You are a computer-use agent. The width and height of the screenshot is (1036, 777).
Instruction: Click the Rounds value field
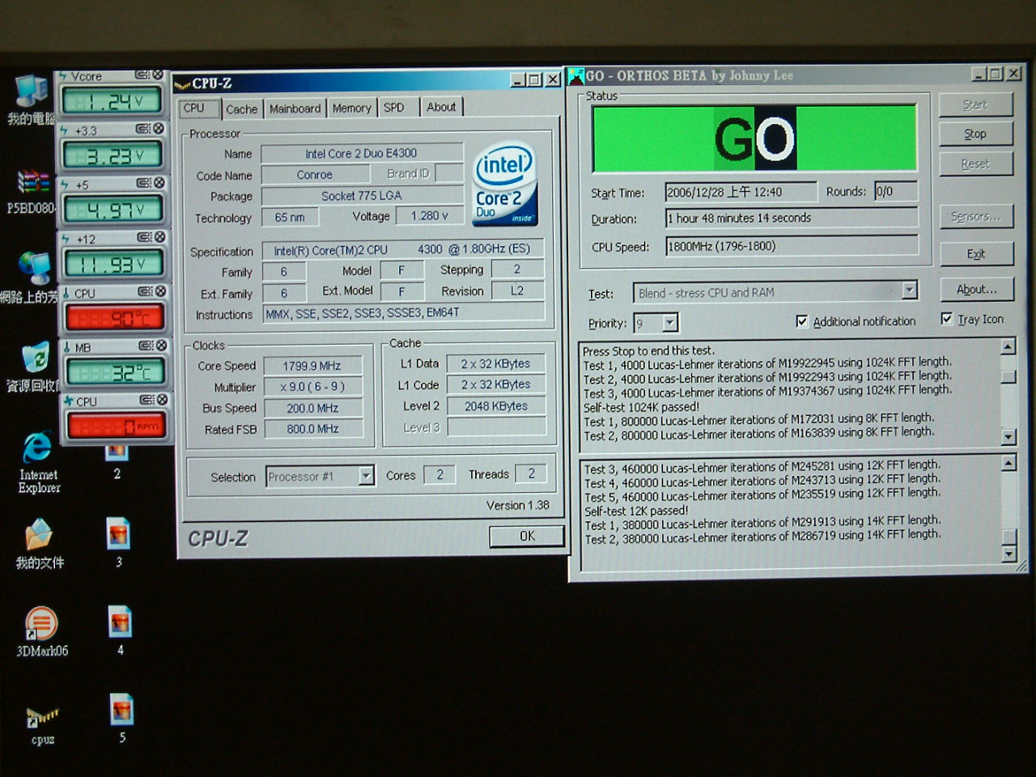click(x=896, y=191)
